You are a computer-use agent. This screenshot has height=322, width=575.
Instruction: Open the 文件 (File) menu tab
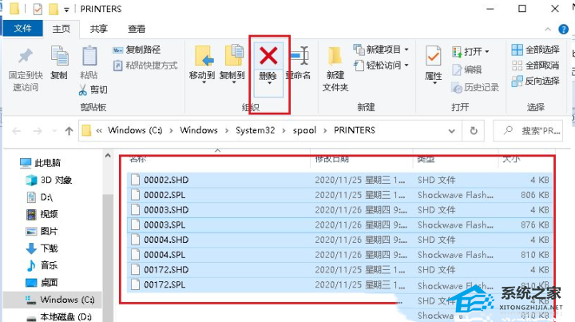(x=23, y=29)
